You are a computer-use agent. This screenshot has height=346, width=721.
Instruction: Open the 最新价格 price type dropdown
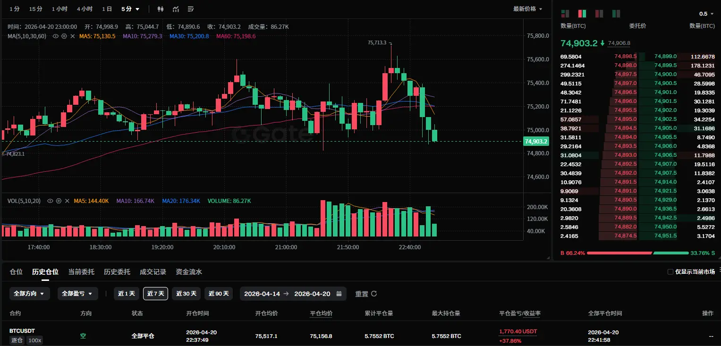(528, 9)
